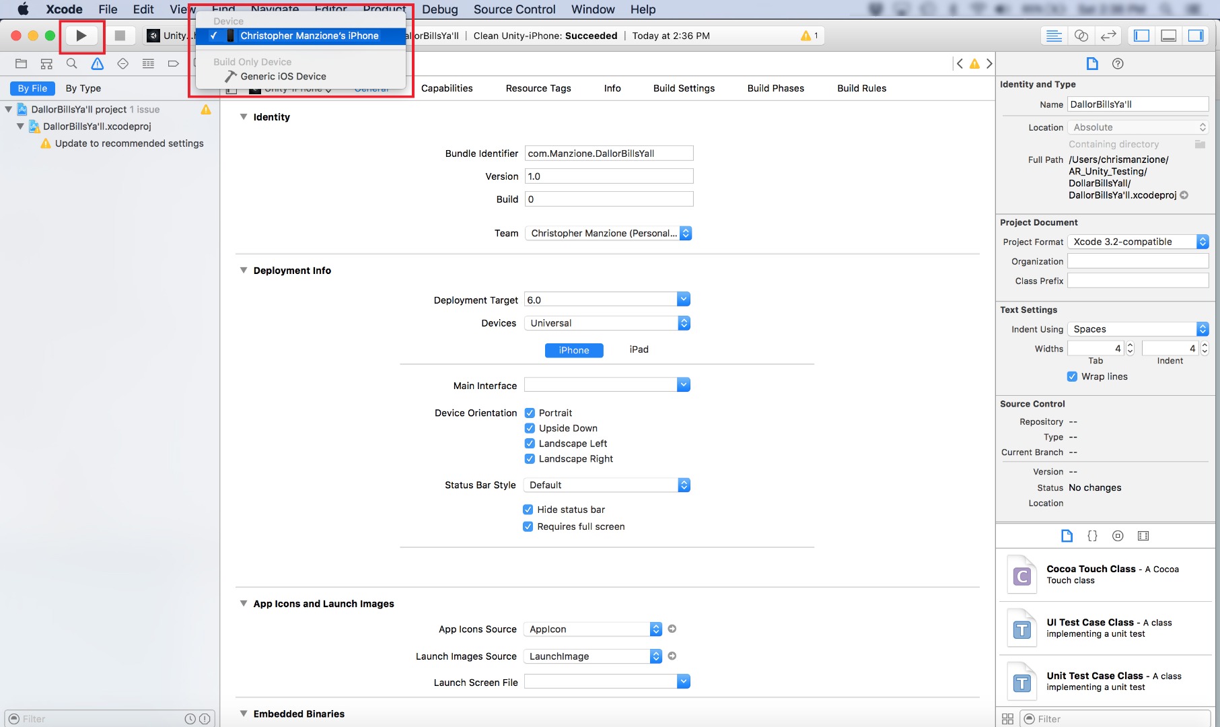
Task: Open the Issue navigator warning icon
Action: [98, 64]
